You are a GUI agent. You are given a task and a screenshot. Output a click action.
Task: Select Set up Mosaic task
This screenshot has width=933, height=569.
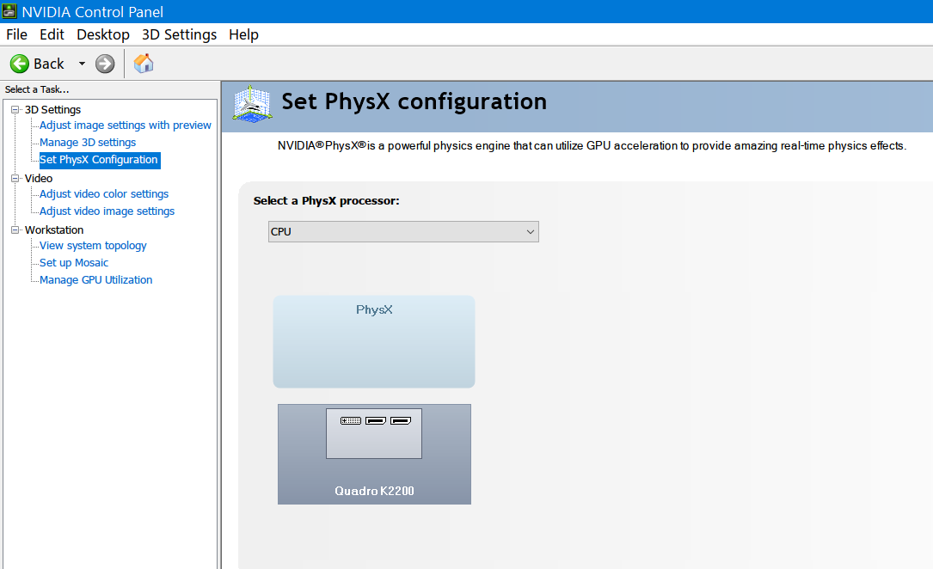tap(74, 263)
